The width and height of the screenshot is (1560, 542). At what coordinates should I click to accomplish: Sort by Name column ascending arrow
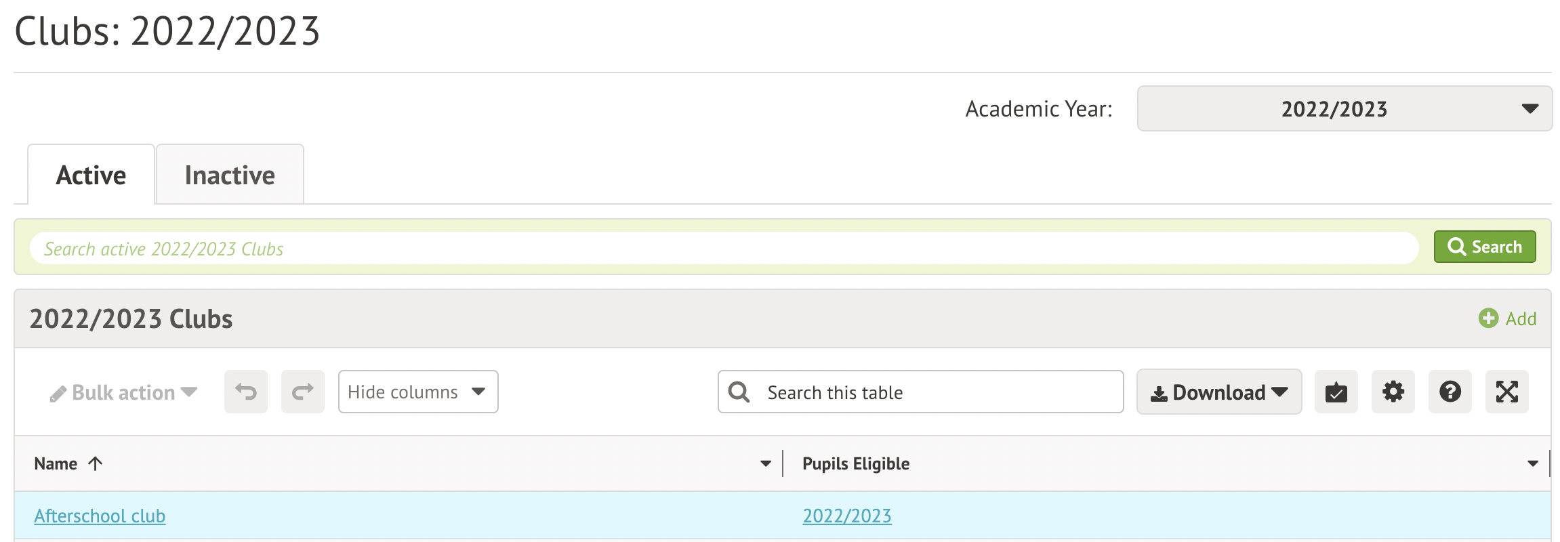(x=96, y=463)
